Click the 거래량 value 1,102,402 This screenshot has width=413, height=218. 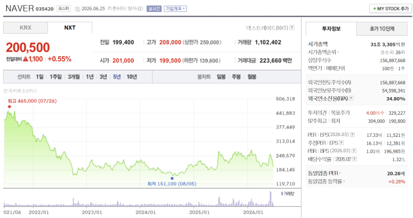click(x=268, y=42)
